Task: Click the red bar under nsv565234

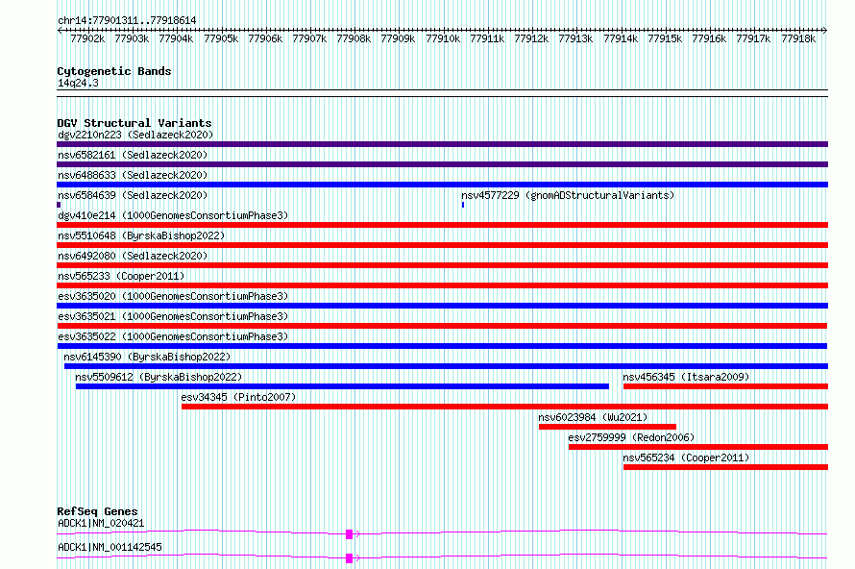Action: point(725,467)
